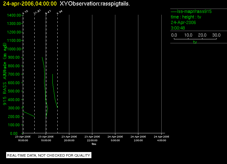Click the legend date 24-Apr-2006
The image size is (227, 164).
(183, 22)
